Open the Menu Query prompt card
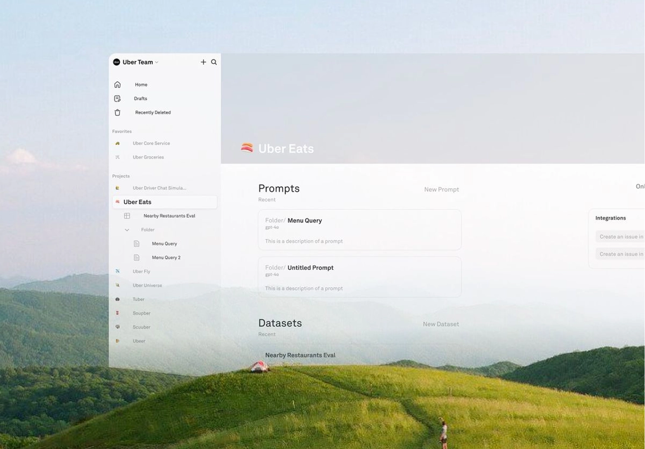 click(360, 230)
